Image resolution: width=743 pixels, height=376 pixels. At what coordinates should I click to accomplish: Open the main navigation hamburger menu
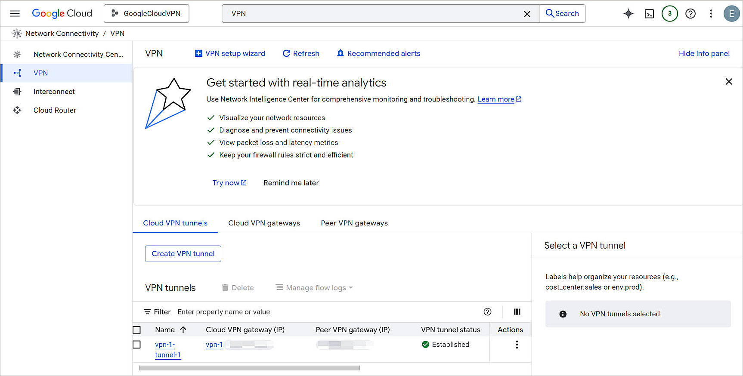[15, 13]
